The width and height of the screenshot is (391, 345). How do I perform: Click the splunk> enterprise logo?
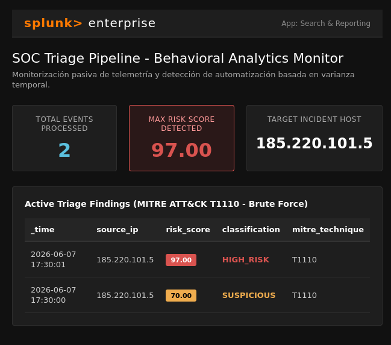tap(90, 23)
